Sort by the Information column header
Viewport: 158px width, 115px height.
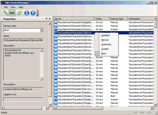tap(141, 19)
